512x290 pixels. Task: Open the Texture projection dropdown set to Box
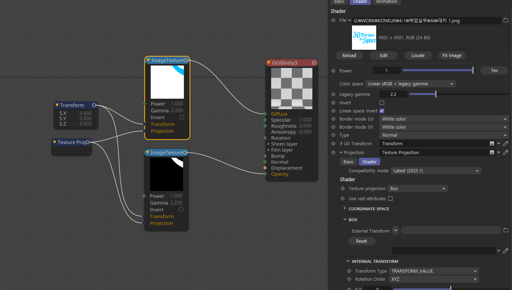[x=417, y=188]
